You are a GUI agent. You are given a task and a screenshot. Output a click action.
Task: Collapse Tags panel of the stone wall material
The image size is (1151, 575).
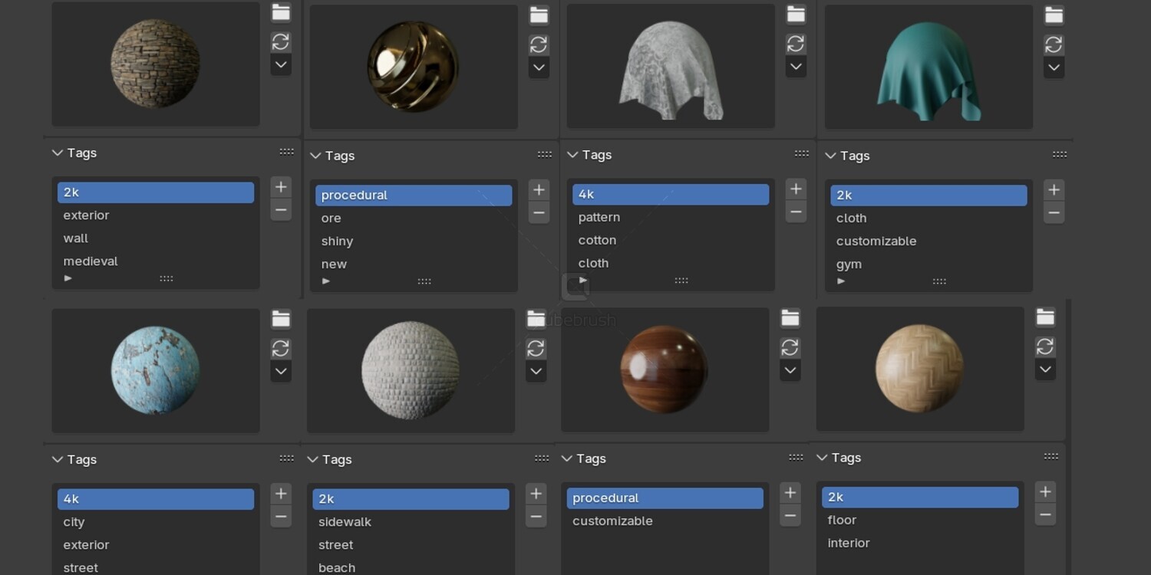(x=57, y=153)
